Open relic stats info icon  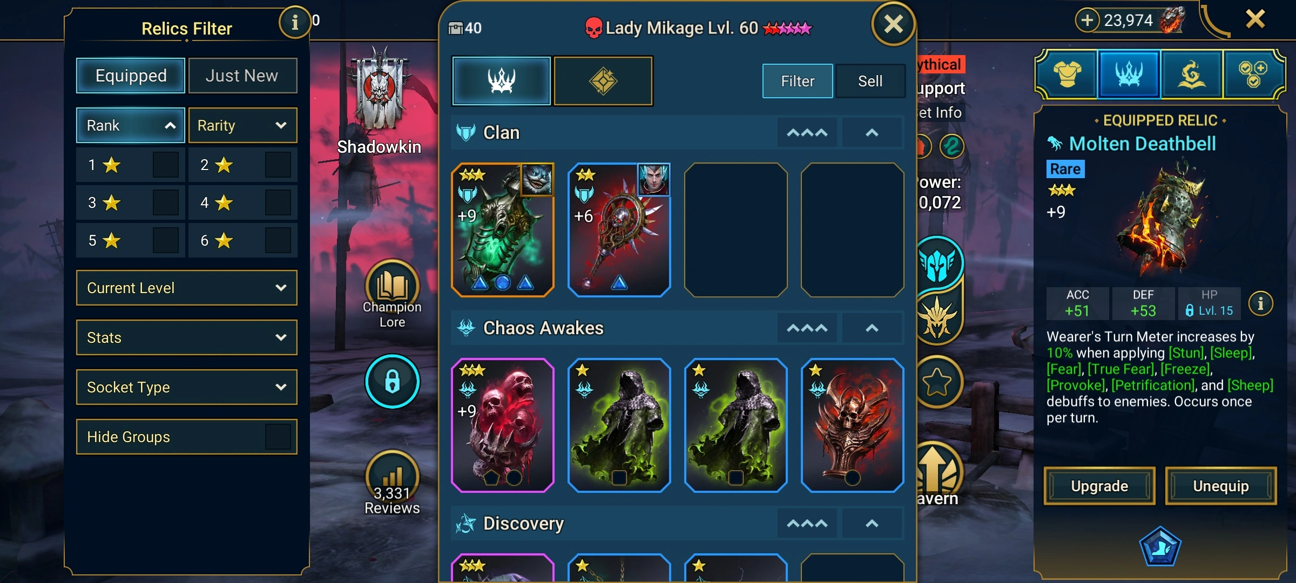pos(1260,304)
